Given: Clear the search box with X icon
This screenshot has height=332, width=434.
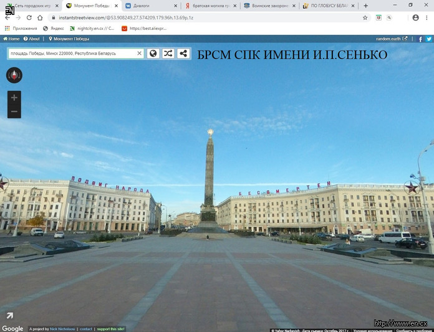Looking at the screenshot, I should click(x=140, y=54).
